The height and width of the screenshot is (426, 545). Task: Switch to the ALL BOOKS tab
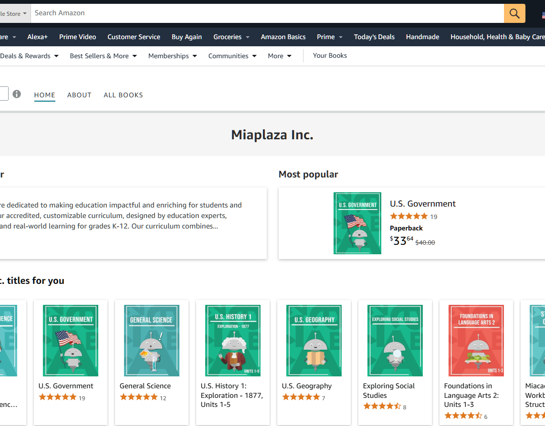point(123,95)
